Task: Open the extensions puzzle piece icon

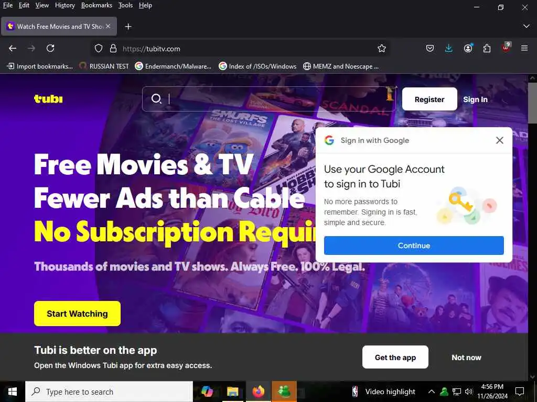Action: (487, 48)
